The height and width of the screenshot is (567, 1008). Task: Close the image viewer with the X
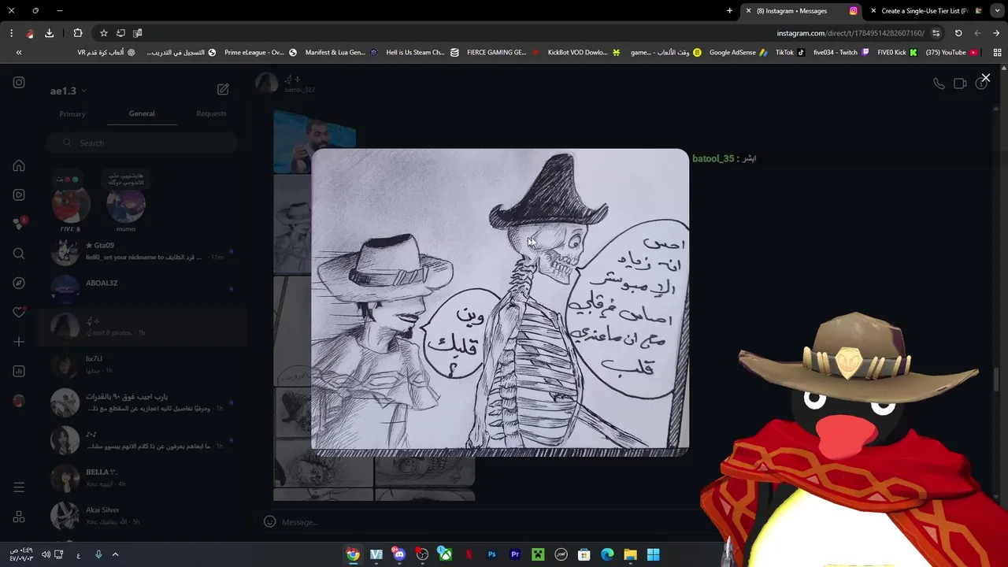pyautogui.click(x=985, y=78)
